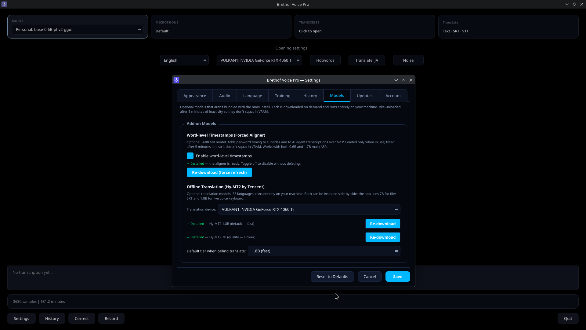Open the Transcribe card
The image size is (586, 330).
(x=365, y=27)
